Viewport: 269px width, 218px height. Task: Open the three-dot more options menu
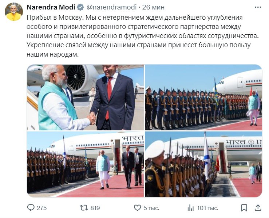click(258, 7)
